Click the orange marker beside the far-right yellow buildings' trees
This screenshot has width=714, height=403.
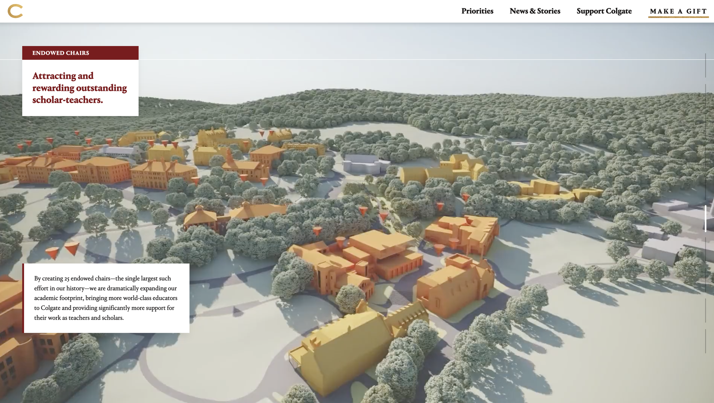[x=466, y=197]
